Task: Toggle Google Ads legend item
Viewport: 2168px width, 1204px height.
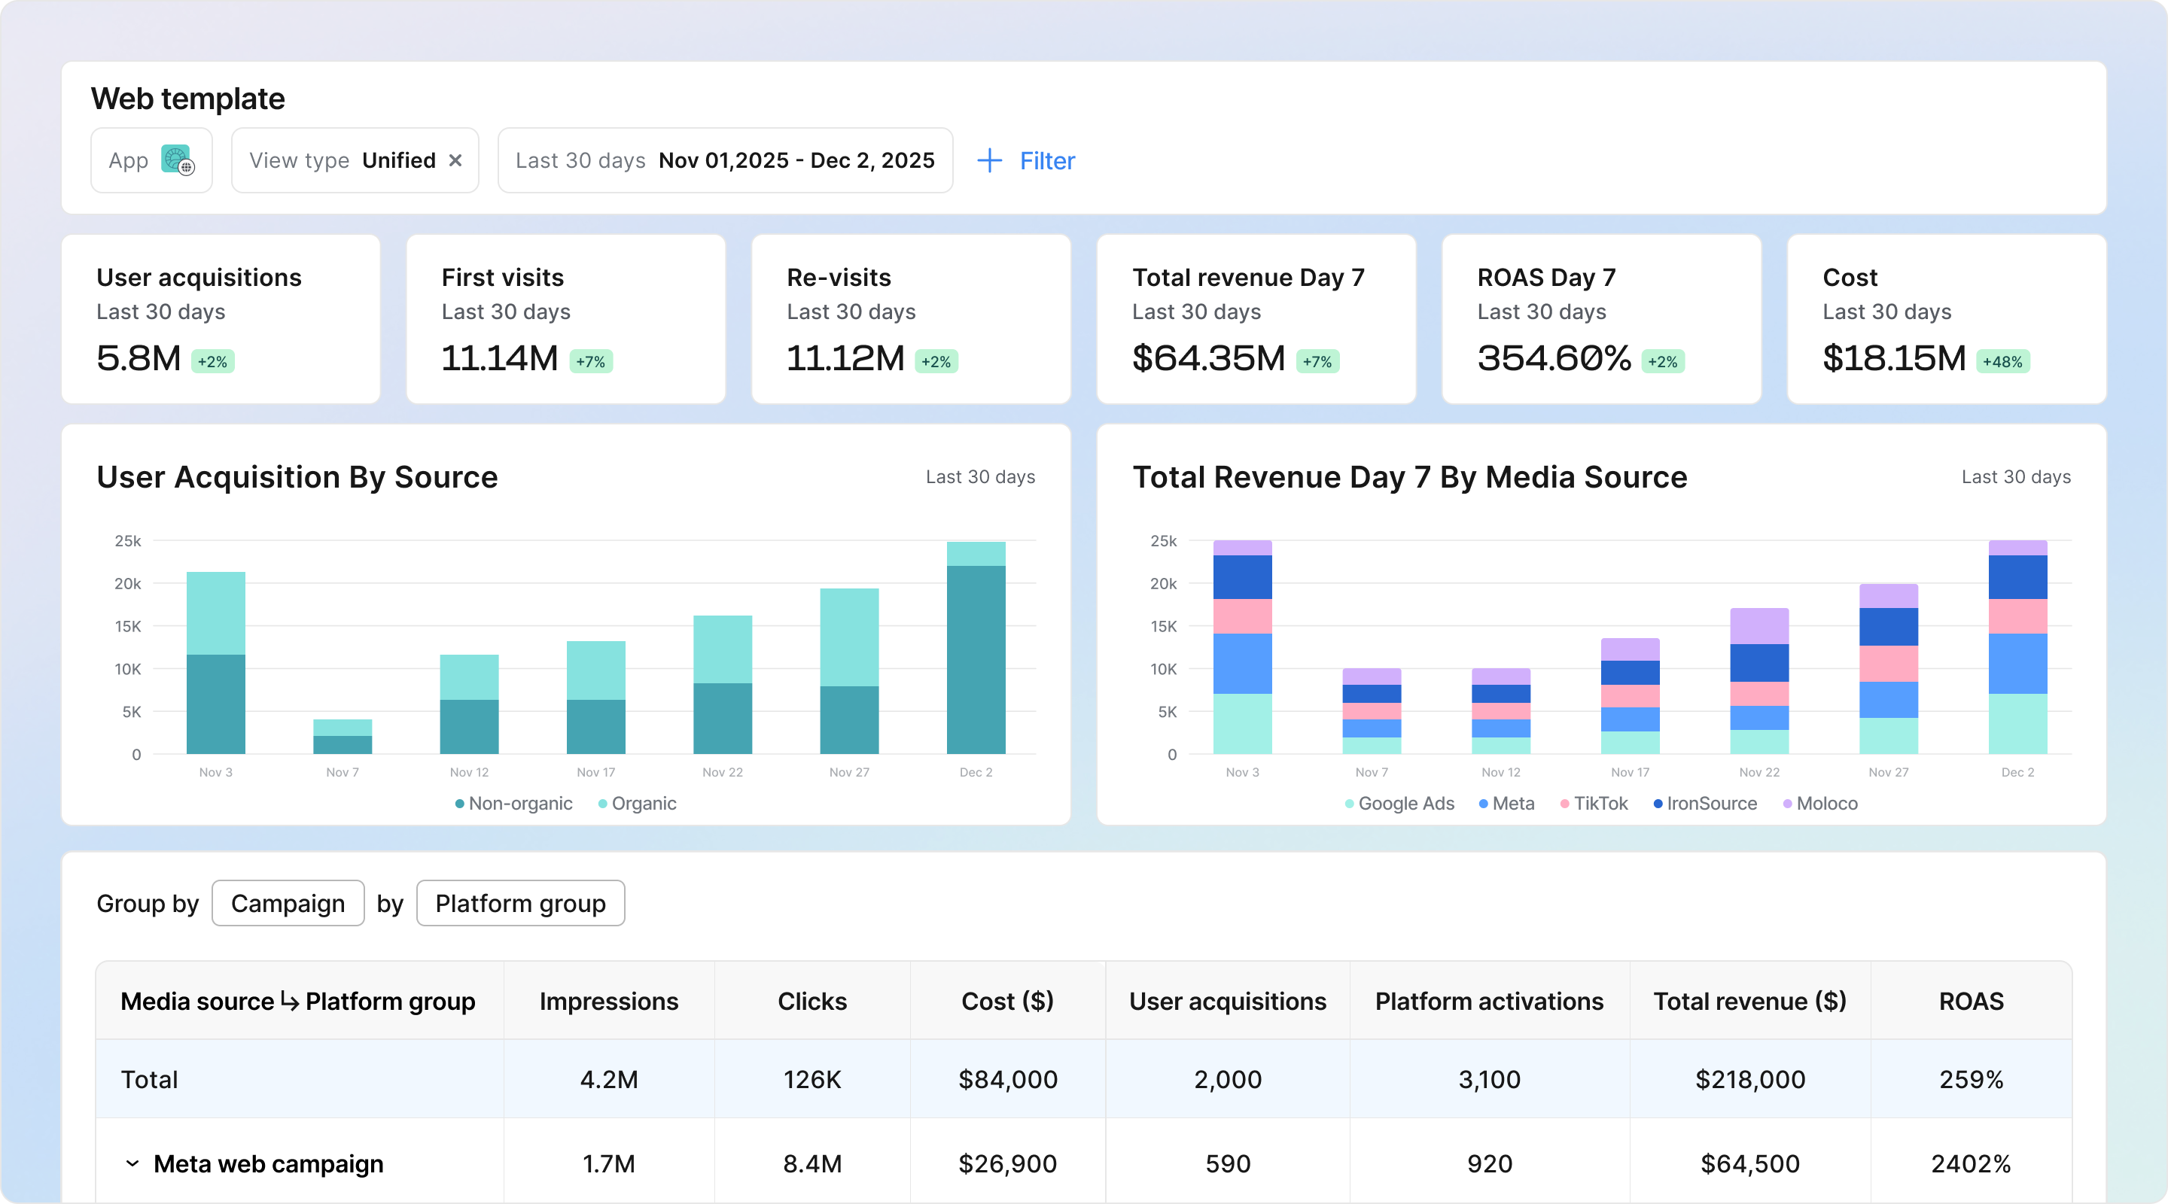Action: pyautogui.click(x=1399, y=804)
